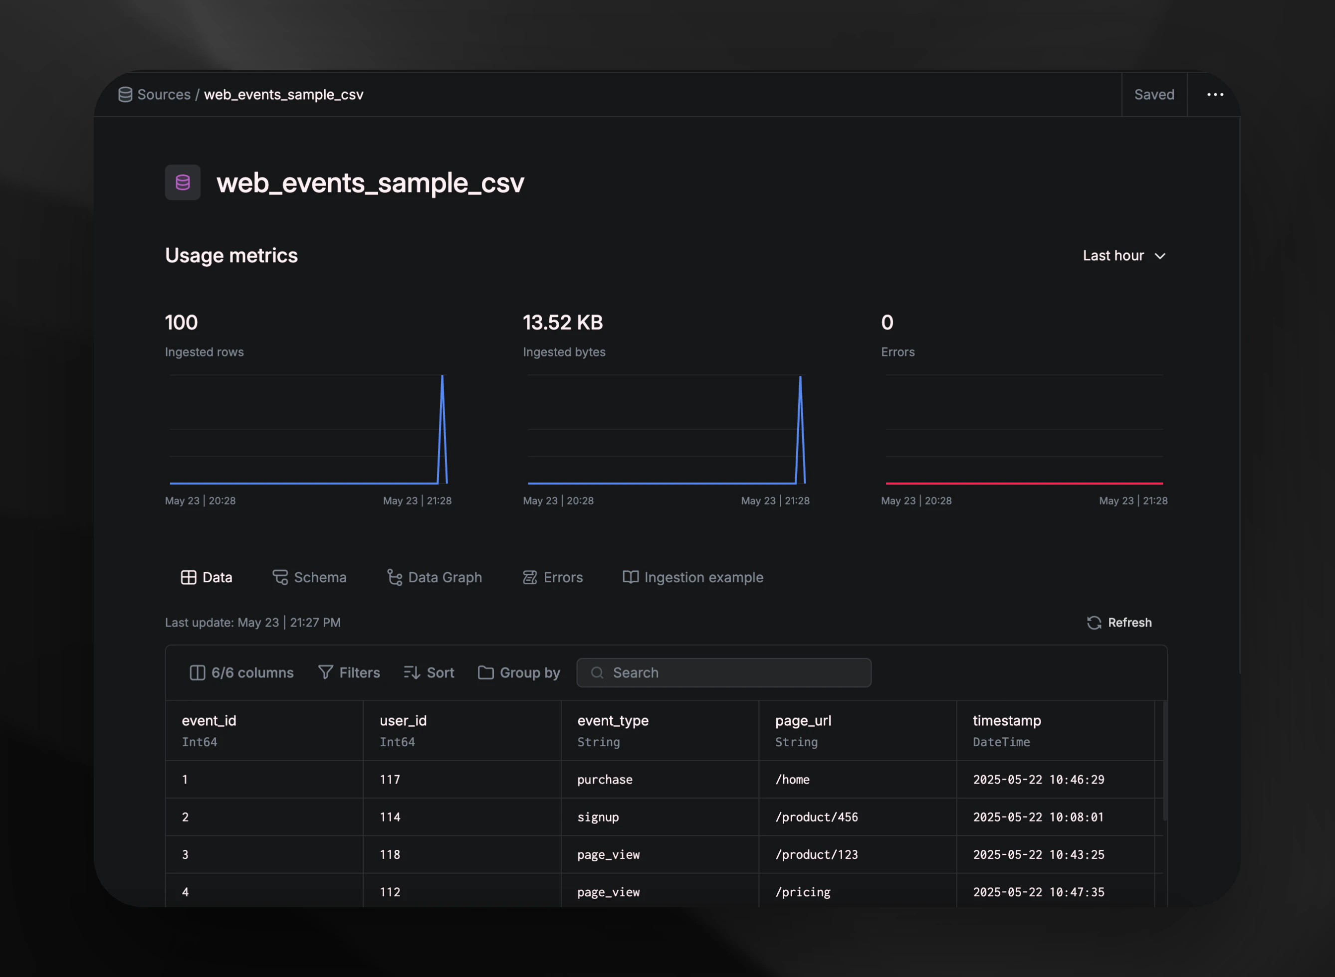1335x977 pixels.
Task: Switch to the Errors tab
Action: [x=553, y=578]
